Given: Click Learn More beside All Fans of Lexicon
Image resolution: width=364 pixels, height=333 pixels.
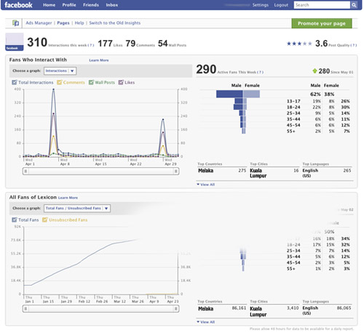Looking at the screenshot, I should point(68,198).
